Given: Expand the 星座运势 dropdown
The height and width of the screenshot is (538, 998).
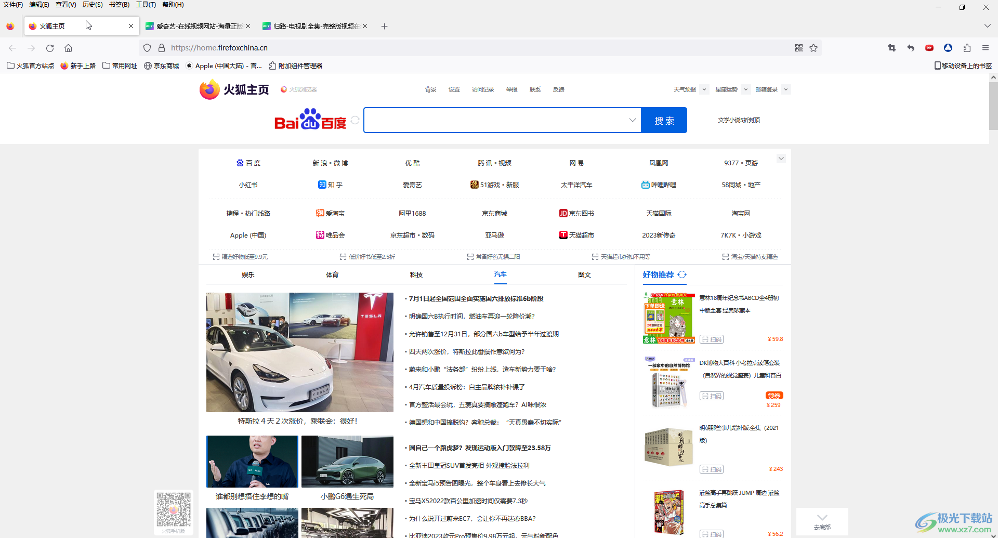Looking at the screenshot, I should (745, 89).
